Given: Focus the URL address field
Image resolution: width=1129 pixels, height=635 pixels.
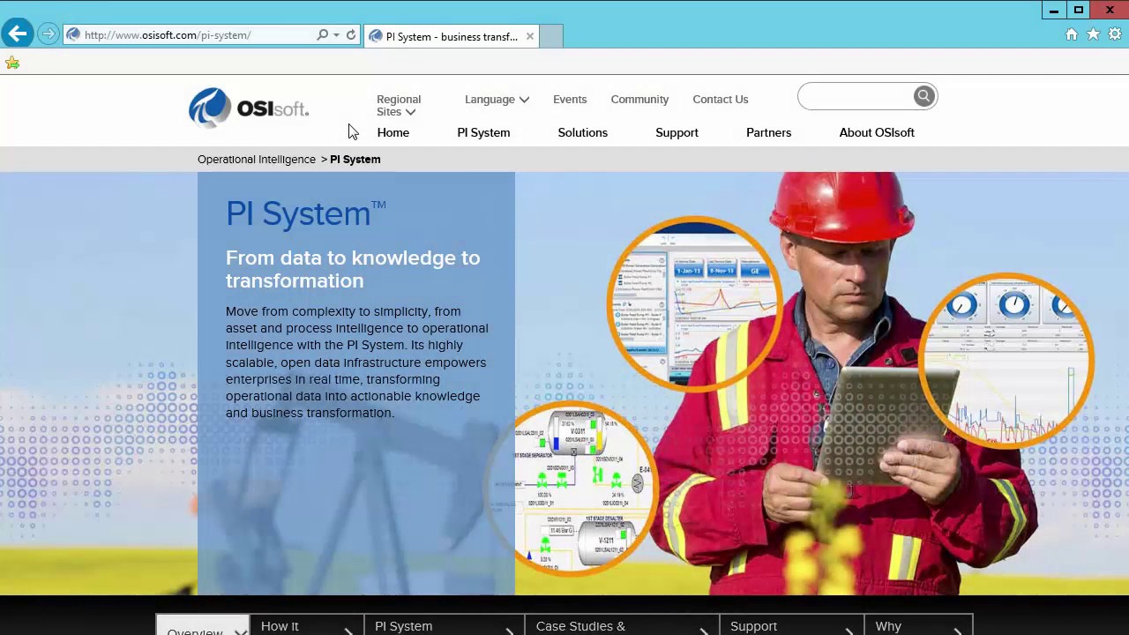Looking at the screenshot, I should click(198, 35).
